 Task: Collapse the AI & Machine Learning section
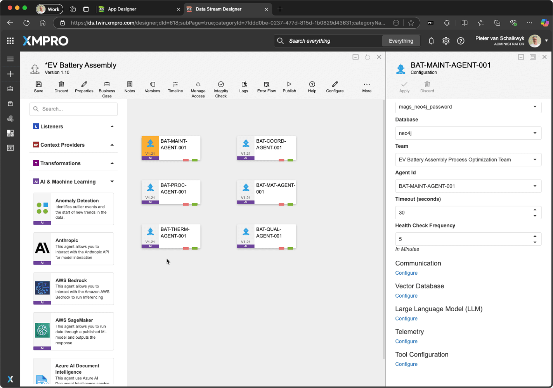tap(112, 182)
